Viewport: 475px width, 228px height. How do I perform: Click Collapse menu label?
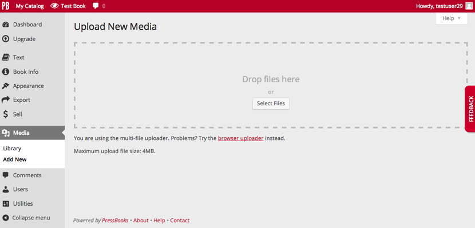[31, 218]
